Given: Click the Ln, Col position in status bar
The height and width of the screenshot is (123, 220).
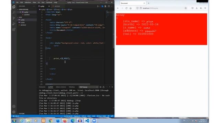Looking at the screenshot, I should (68, 116).
